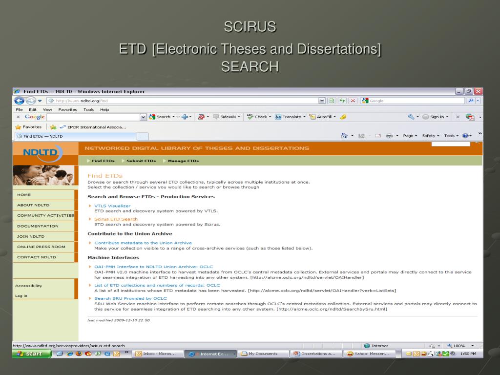Image resolution: width=500 pixels, height=375 pixels.
Task: Click ABOUT NDLTD in the sidebar
Action: tap(43, 206)
